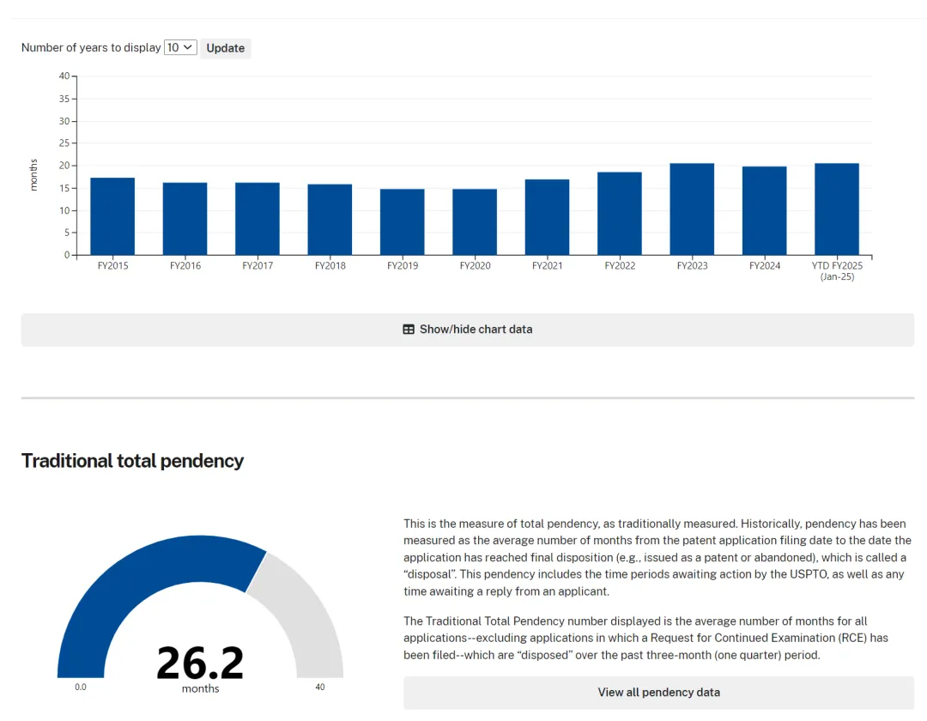This screenshot has height=721, width=927.
Task: Click the Update button
Action: (225, 48)
